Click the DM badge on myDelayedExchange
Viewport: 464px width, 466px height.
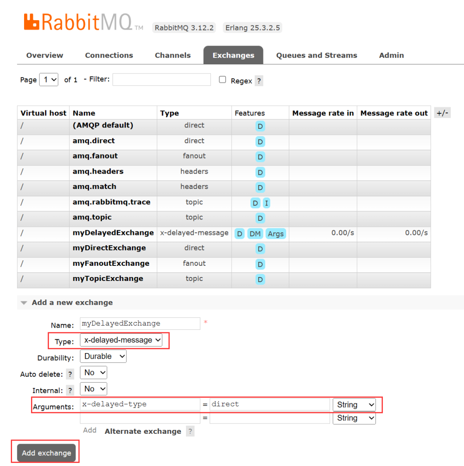[x=255, y=234]
